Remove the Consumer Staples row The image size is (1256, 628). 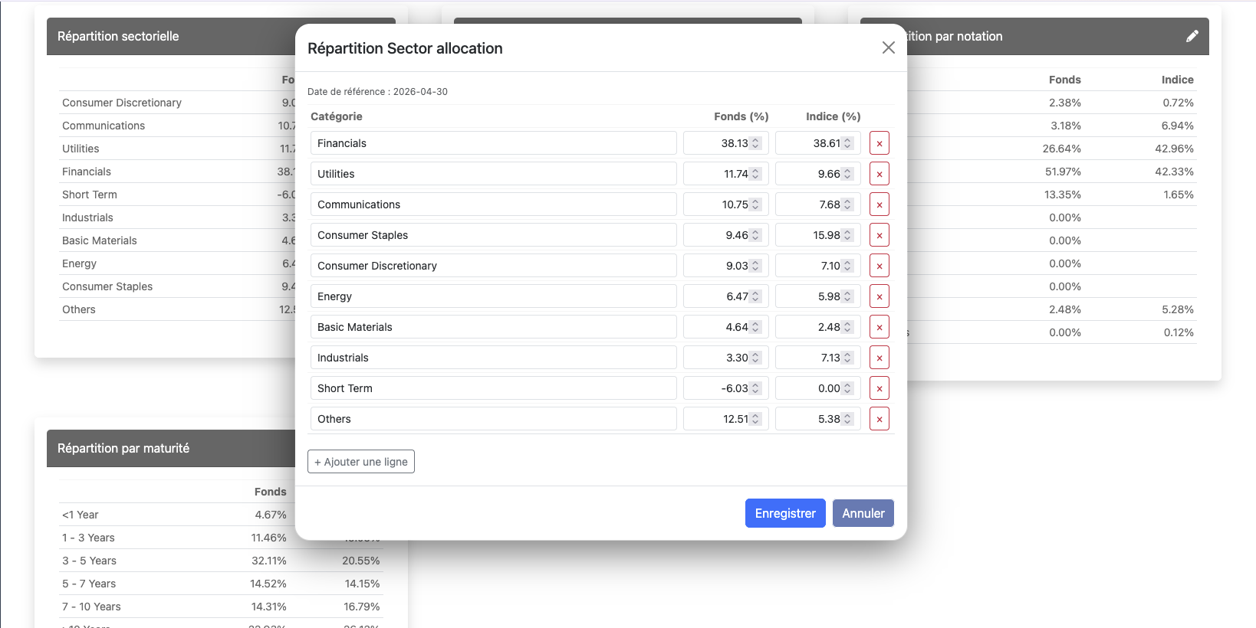(880, 235)
